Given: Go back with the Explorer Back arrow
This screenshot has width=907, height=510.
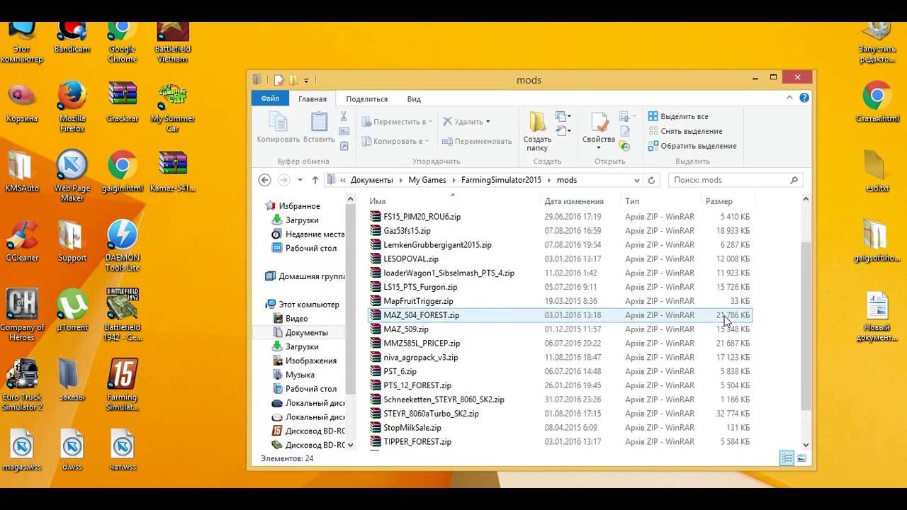Looking at the screenshot, I should click(265, 180).
